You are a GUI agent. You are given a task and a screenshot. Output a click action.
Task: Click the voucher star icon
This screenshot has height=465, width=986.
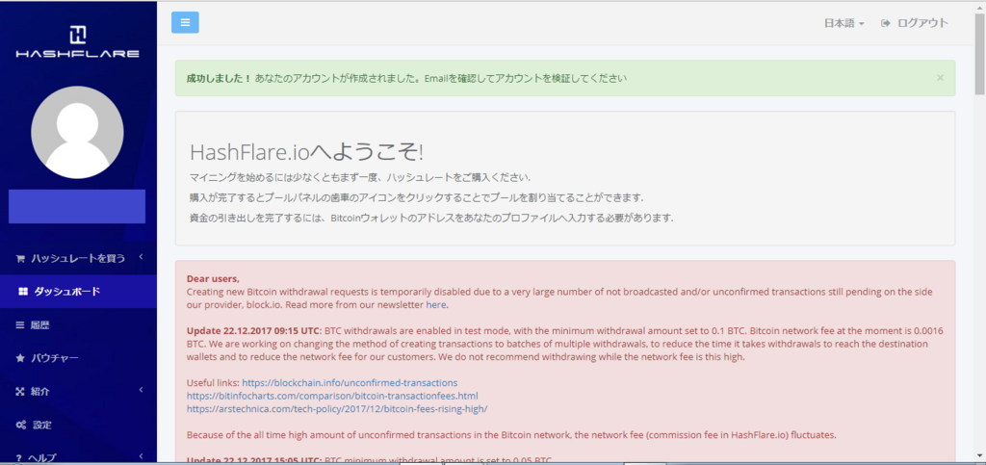19,358
